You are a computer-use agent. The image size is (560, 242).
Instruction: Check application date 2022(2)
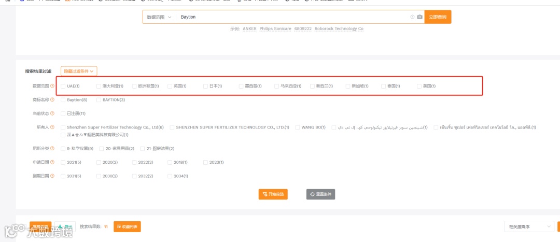pyautogui.click(x=135, y=162)
